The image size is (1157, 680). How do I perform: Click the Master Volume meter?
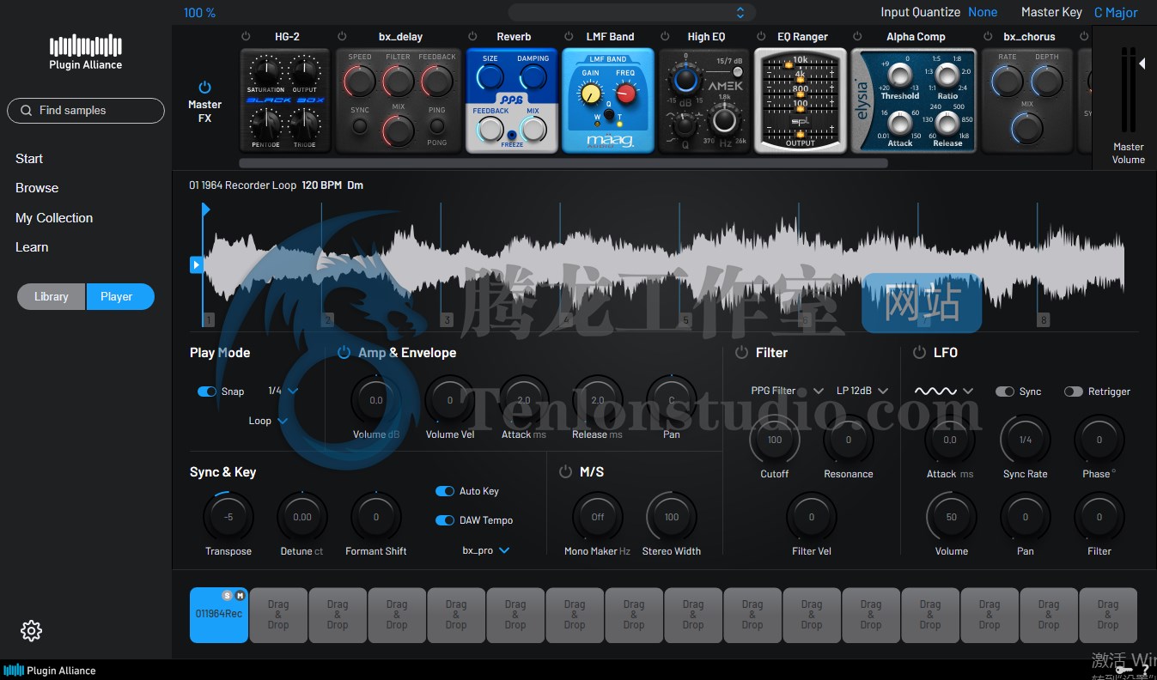pos(1128,91)
